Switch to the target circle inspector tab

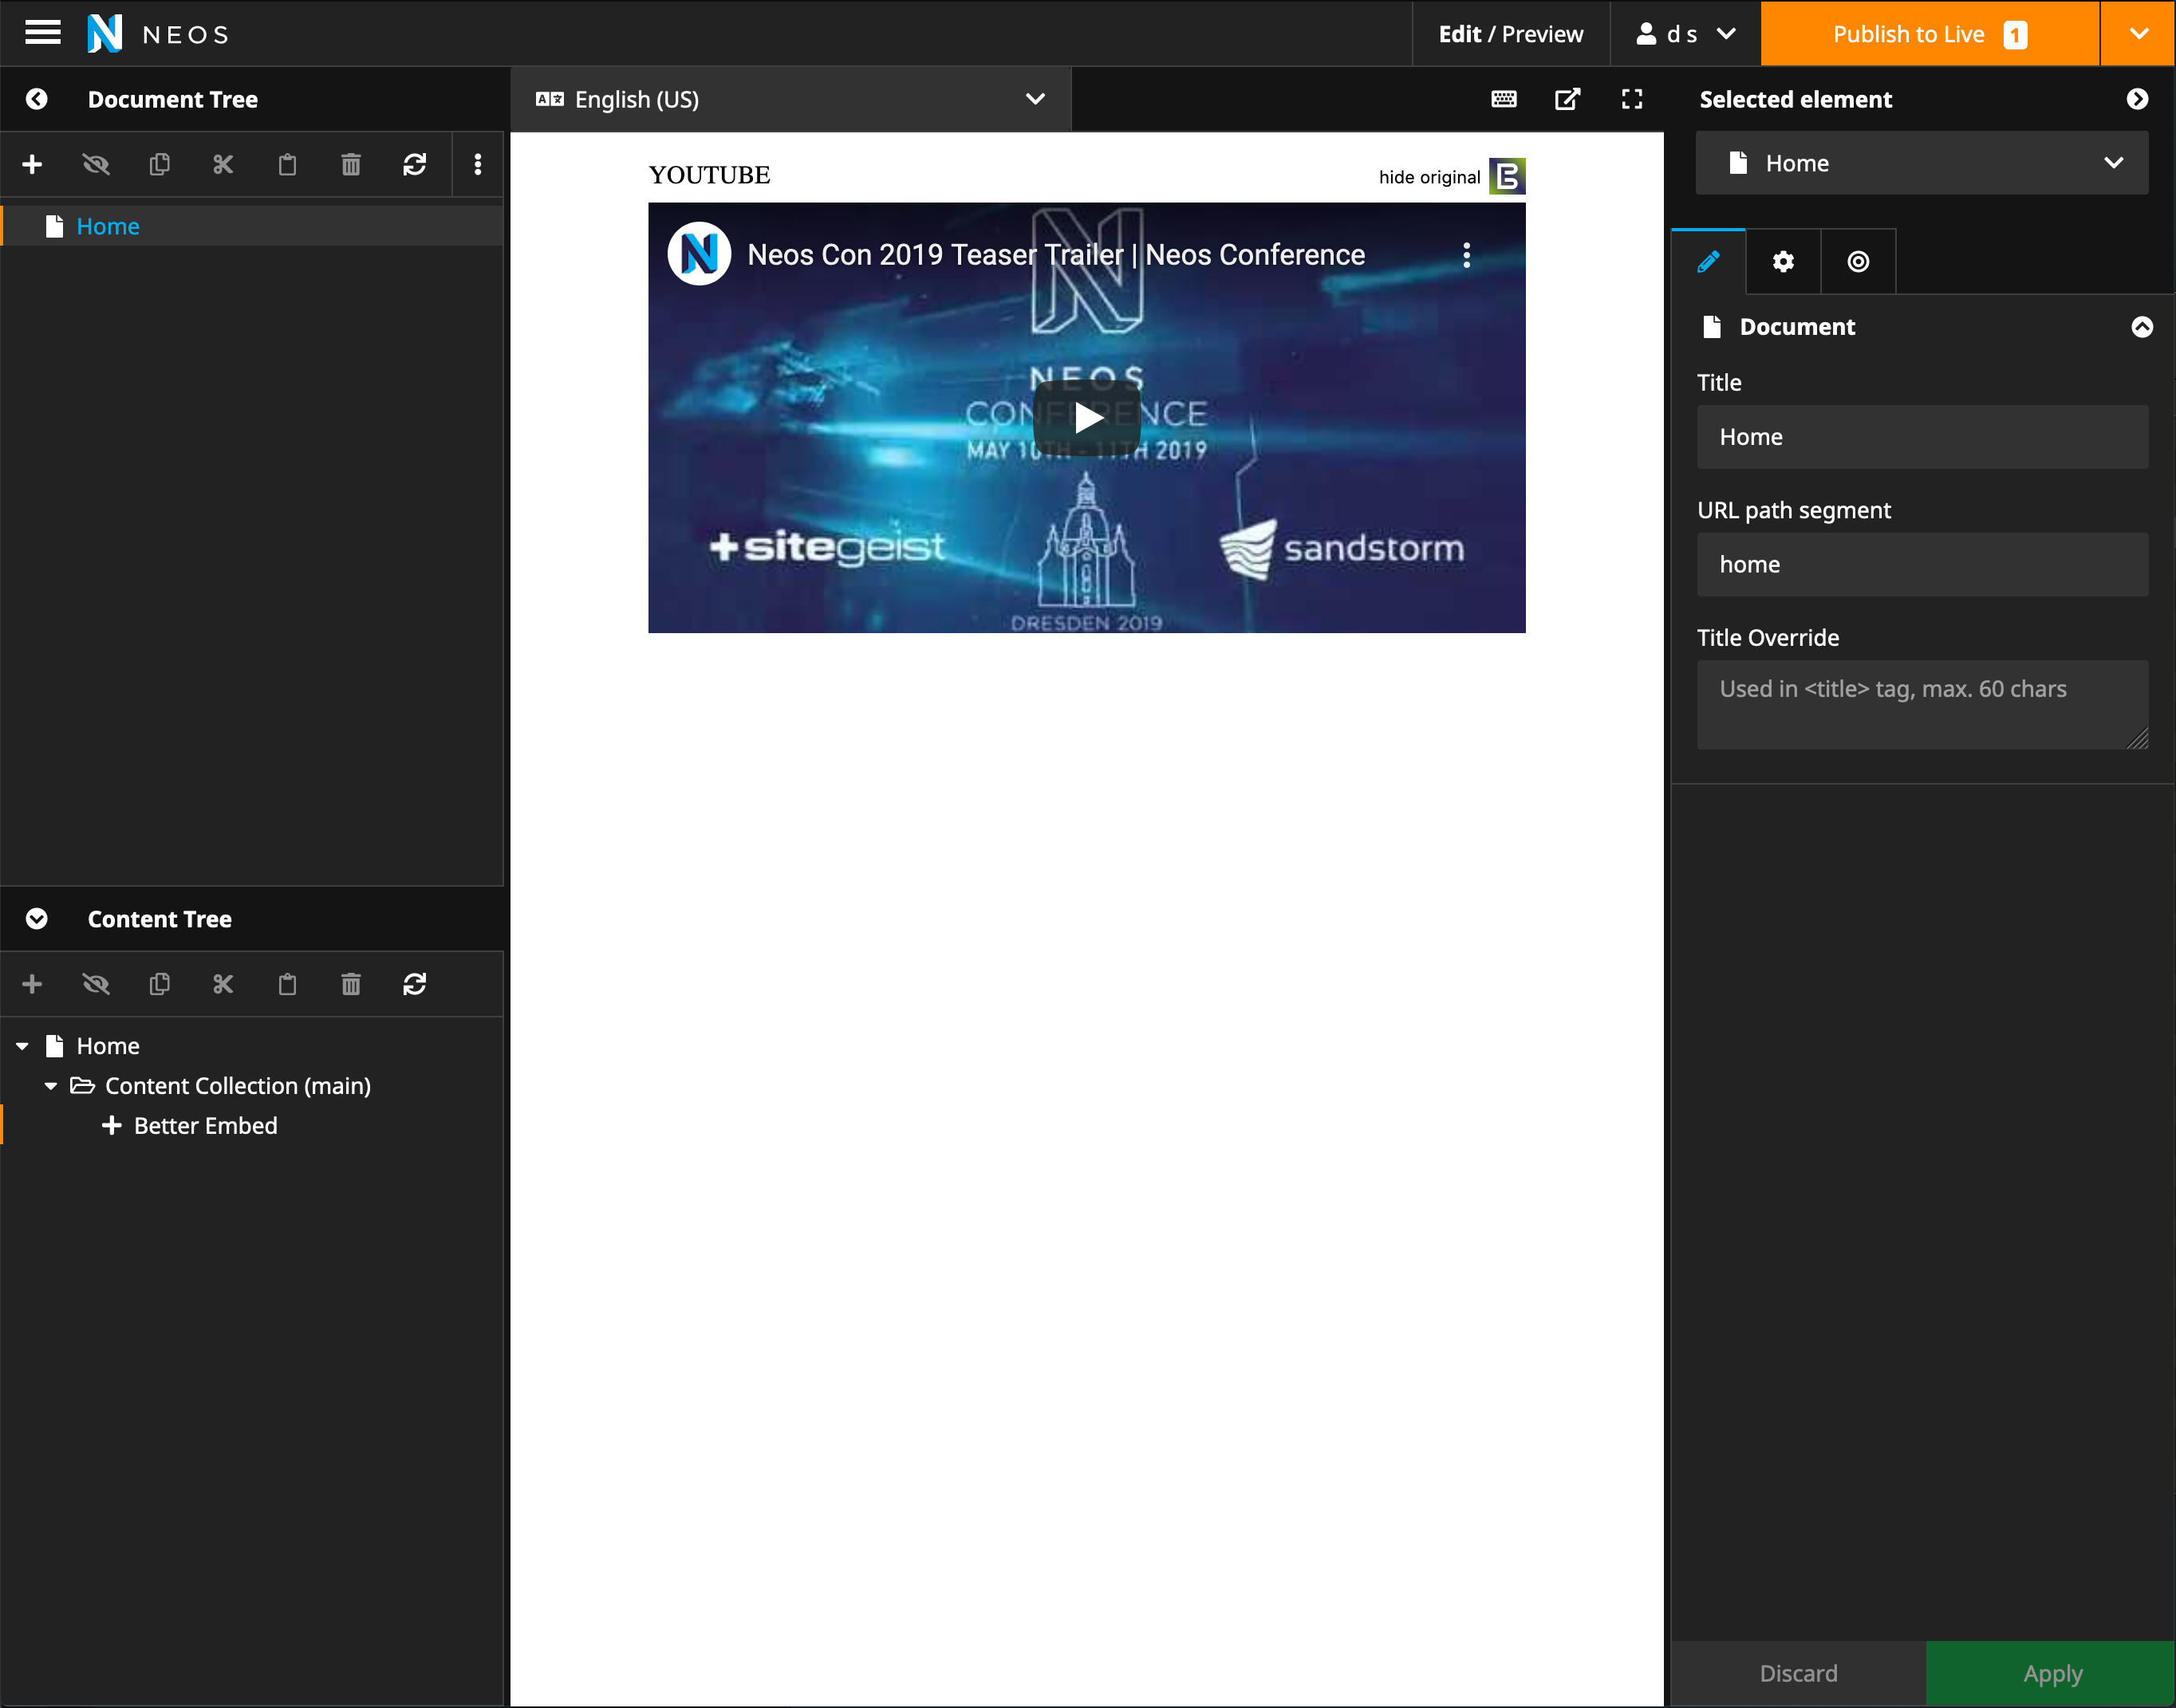[1857, 262]
